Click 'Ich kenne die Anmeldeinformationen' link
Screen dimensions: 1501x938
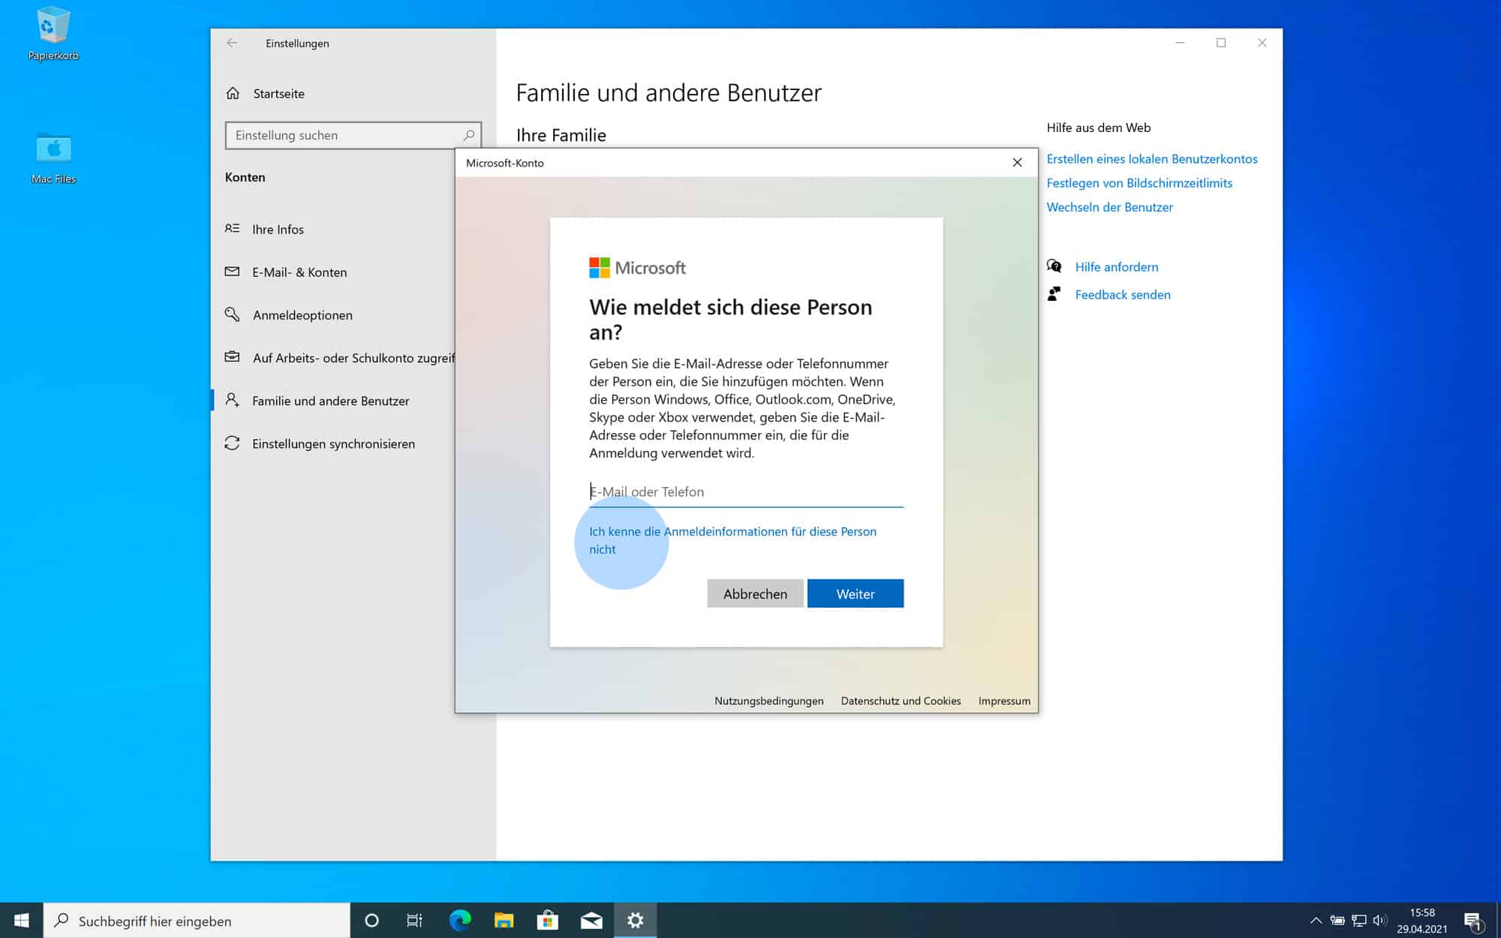pos(732,540)
